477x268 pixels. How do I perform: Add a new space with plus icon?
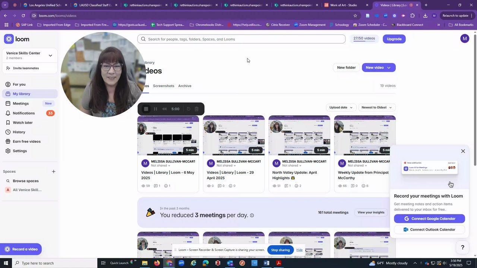click(x=54, y=172)
